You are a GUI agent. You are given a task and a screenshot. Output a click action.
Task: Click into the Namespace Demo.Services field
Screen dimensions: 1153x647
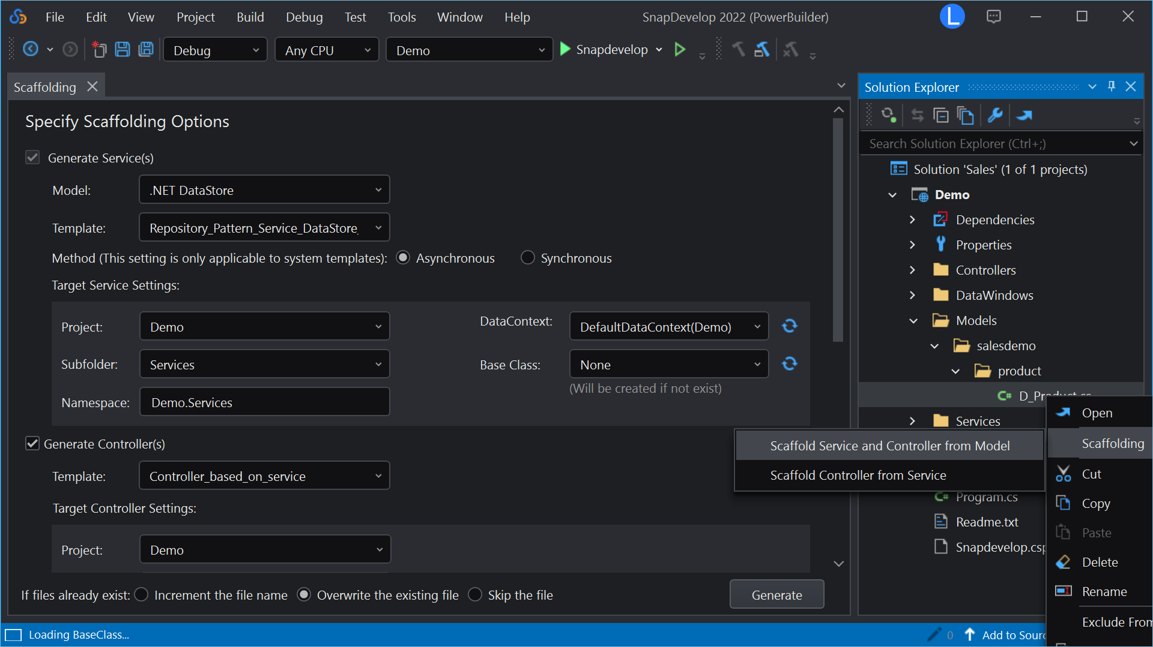pos(264,402)
